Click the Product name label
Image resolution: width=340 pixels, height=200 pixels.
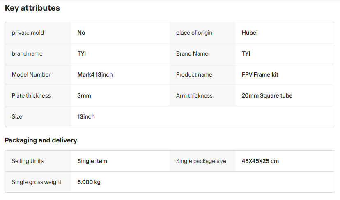[194, 74]
